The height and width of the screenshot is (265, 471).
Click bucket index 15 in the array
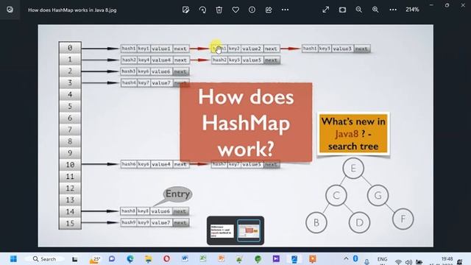[70, 223]
